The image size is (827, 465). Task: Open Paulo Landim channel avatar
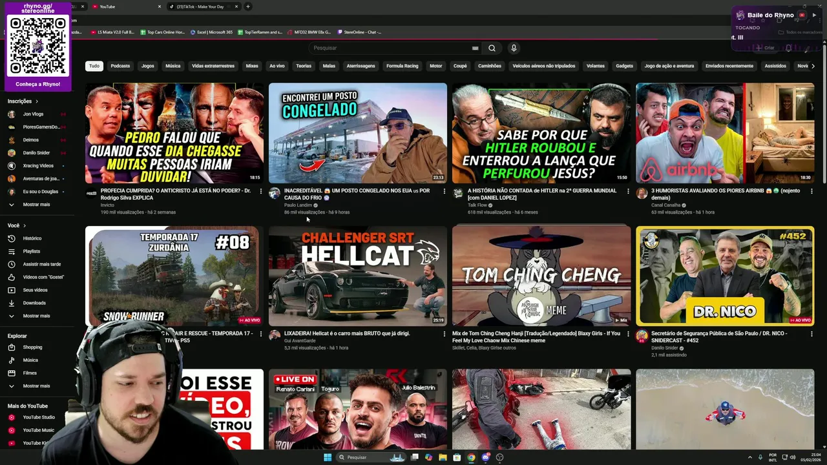275,193
